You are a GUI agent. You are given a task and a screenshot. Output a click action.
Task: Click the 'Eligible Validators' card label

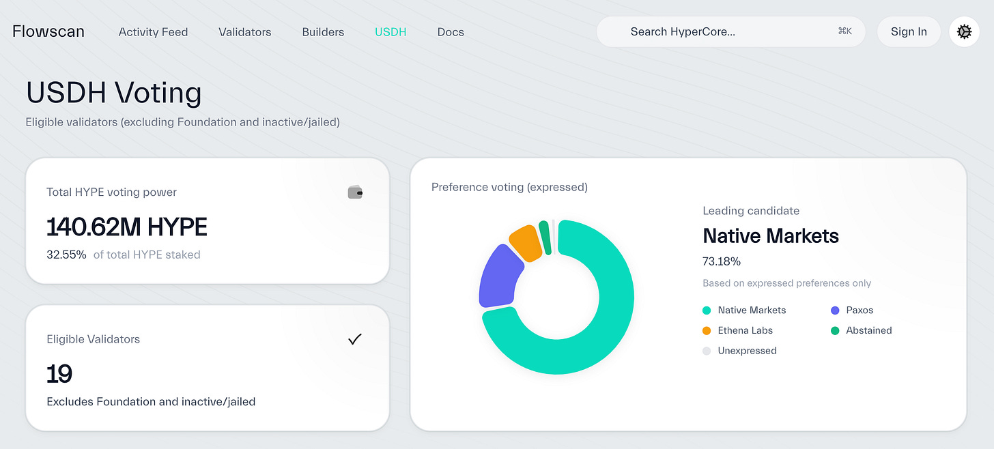pyautogui.click(x=93, y=339)
